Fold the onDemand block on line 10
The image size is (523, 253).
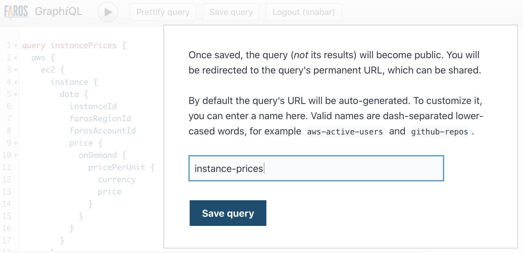click(16, 156)
